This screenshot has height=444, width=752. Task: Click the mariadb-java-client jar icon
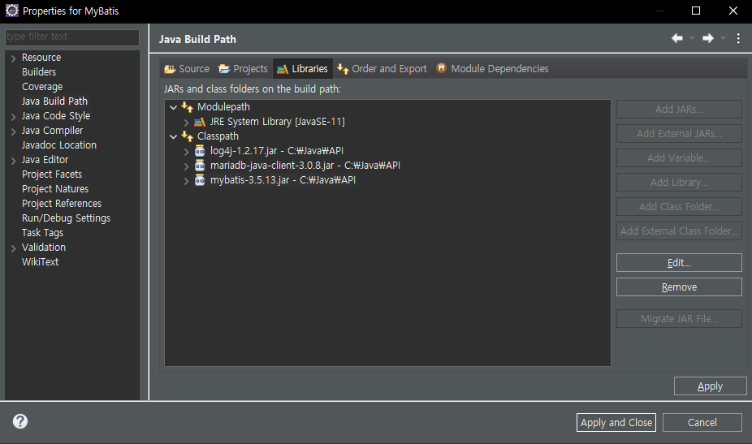(x=200, y=166)
